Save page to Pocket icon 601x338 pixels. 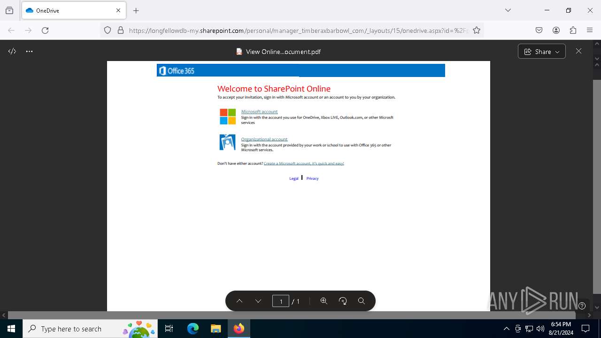pyautogui.click(x=539, y=31)
